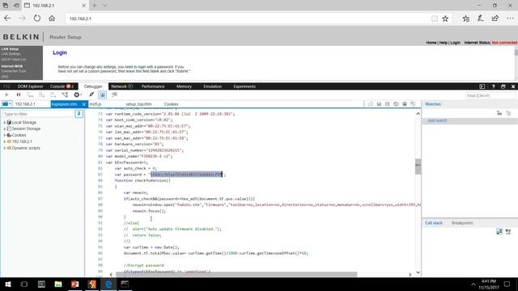Open the Console tab
Viewport: 518px width, 291px height.
62,86
